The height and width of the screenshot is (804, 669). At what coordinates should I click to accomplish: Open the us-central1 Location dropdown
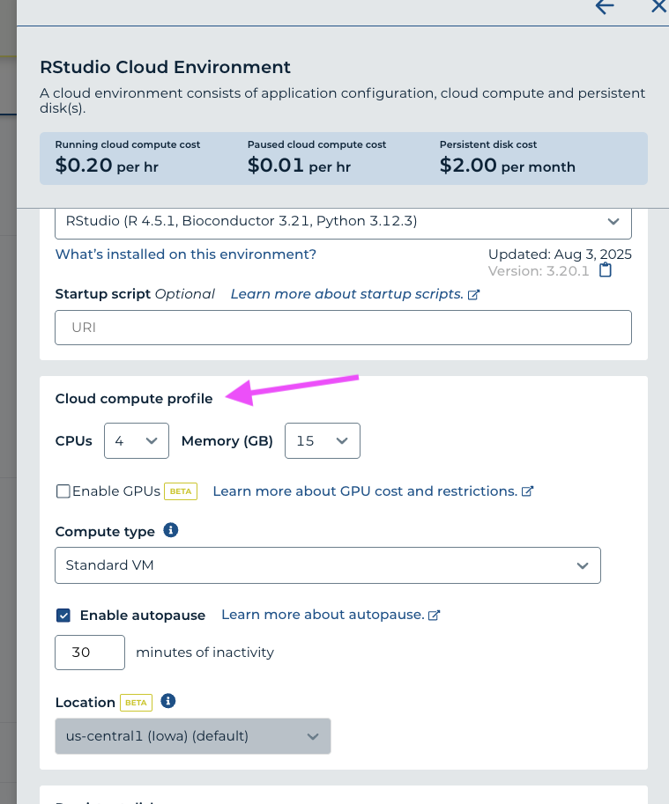[192, 736]
